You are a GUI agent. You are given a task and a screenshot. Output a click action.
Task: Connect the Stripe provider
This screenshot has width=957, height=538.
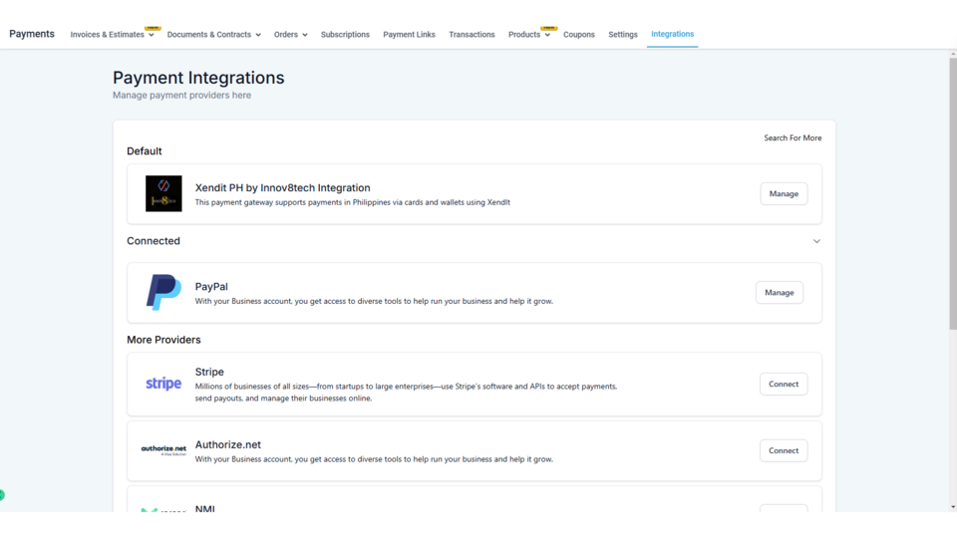[784, 384]
